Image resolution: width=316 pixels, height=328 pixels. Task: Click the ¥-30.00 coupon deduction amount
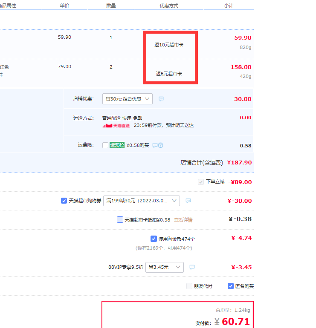pos(240,201)
